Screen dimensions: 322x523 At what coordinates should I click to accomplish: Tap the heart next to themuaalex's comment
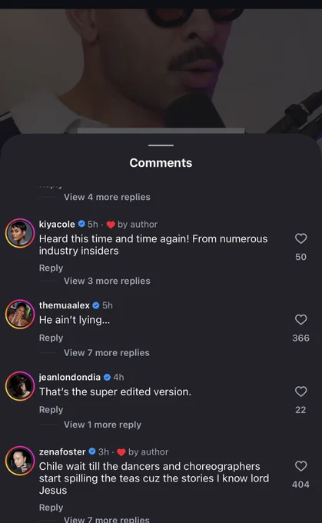pos(300,319)
